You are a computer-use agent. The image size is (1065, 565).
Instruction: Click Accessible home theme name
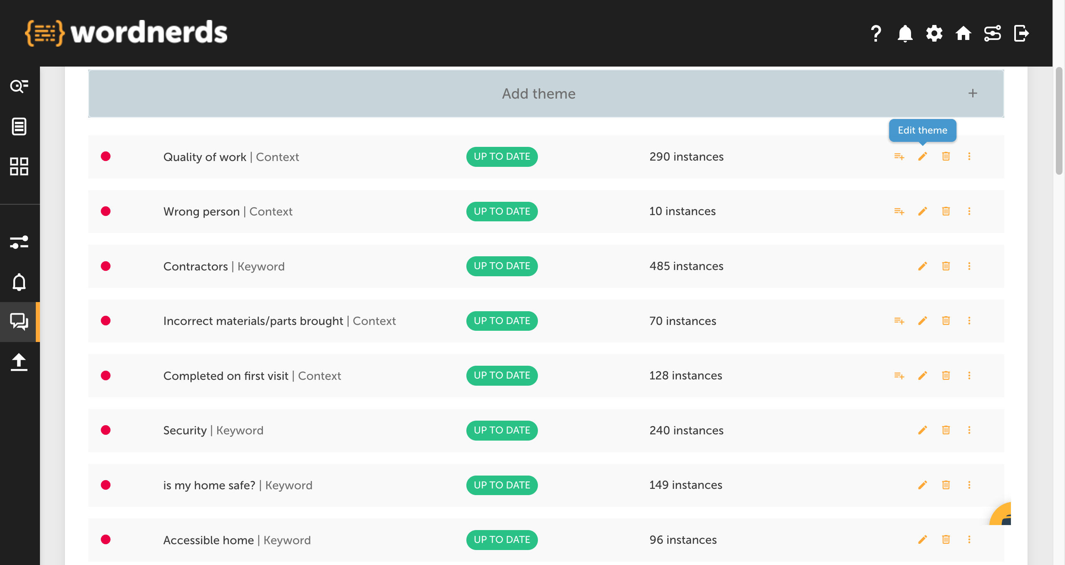[x=208, y=540]
